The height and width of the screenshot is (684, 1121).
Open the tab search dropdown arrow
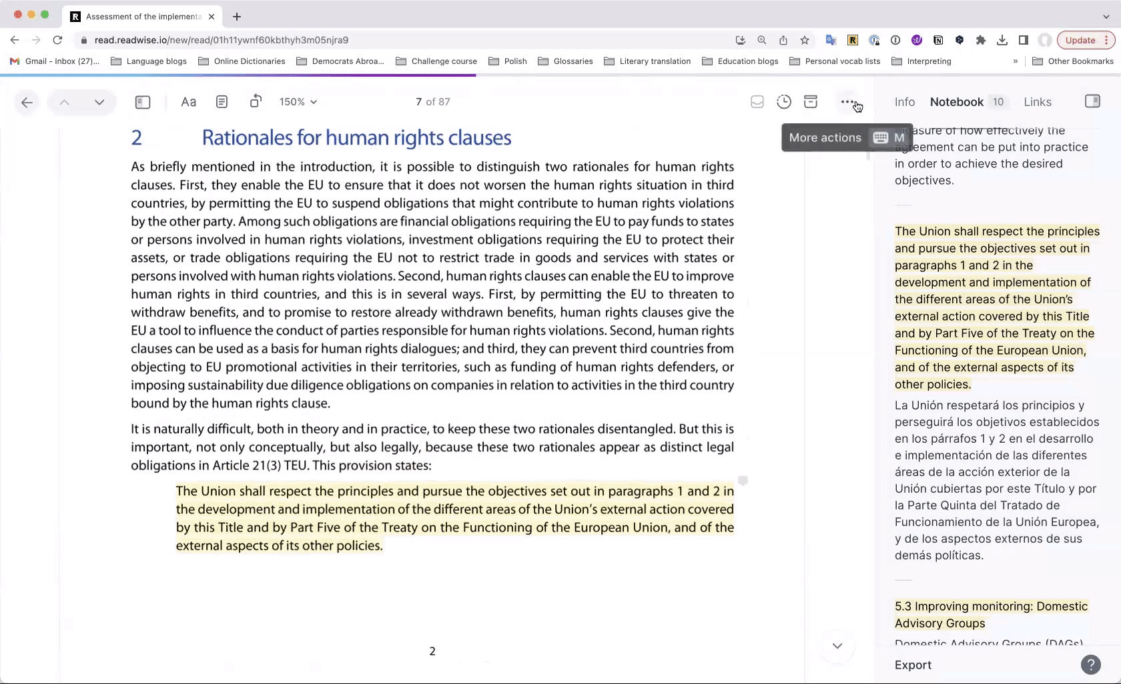pyautogui.click(x=1106, y=16)
